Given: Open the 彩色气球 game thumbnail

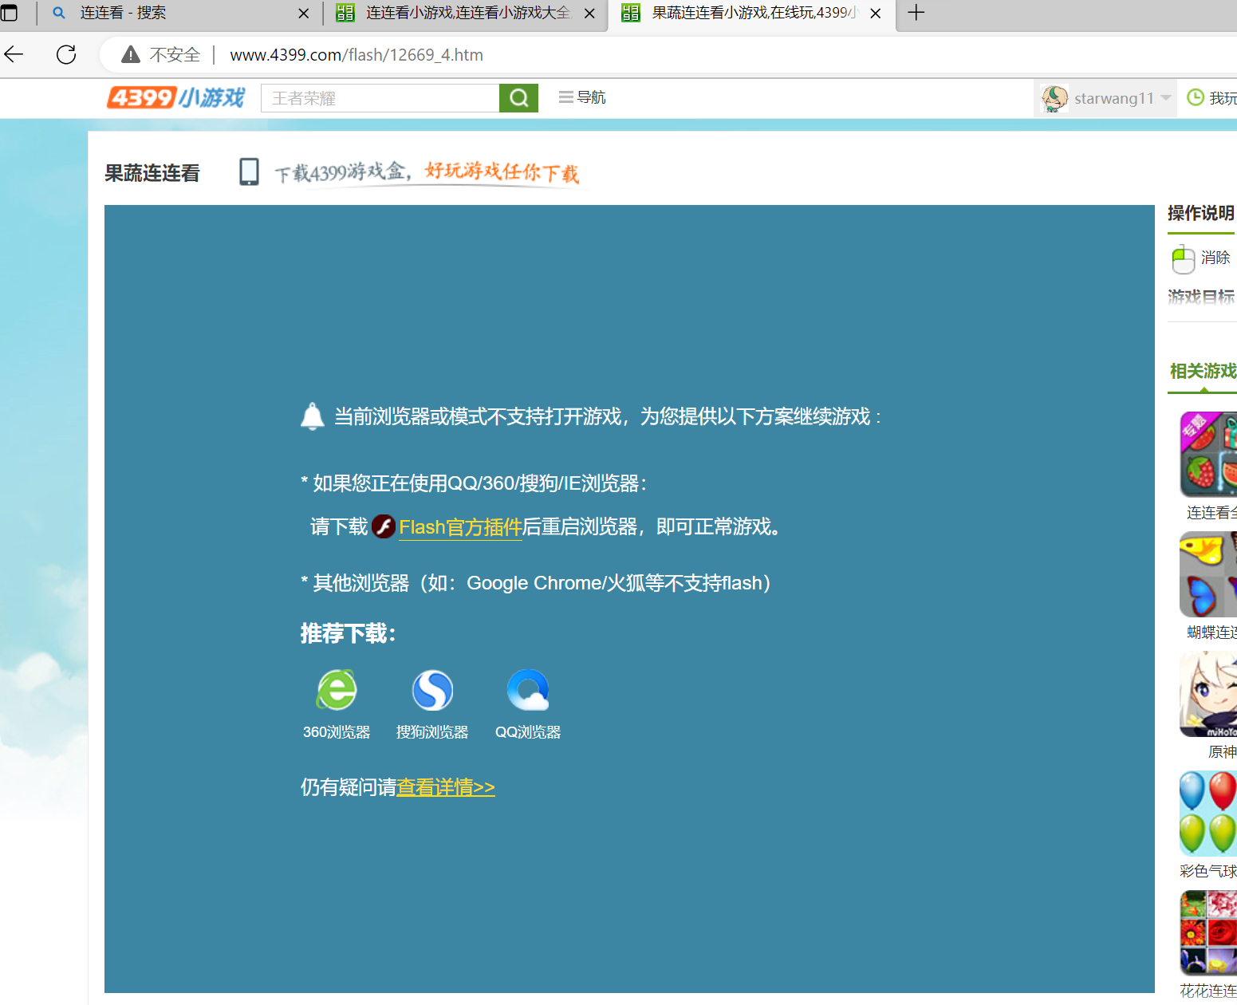Looking at the screenshot, I should click(x=1208, y=814).
